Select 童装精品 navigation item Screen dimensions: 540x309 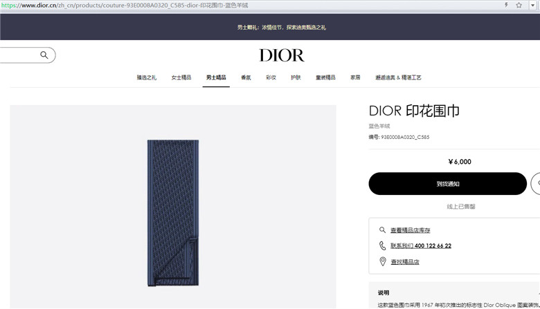point(325,77)
